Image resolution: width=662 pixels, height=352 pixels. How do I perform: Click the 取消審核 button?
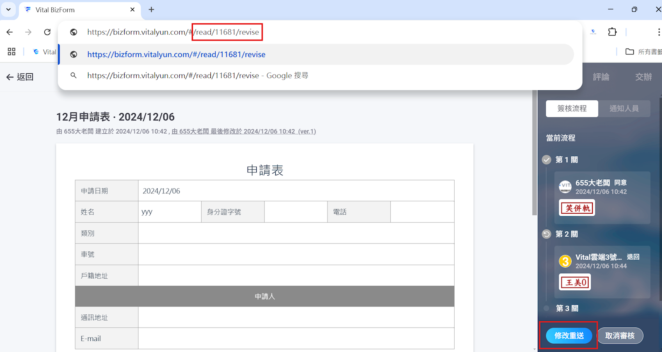click(x=620, y=335)
